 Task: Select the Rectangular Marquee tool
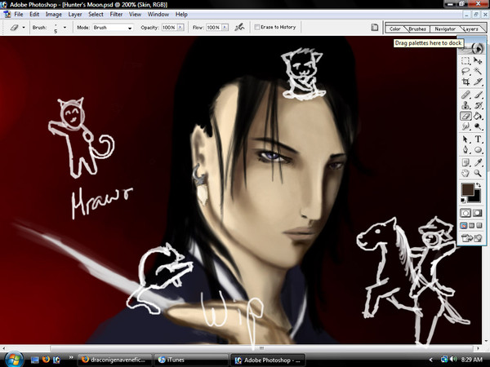(x=465, y=61)
